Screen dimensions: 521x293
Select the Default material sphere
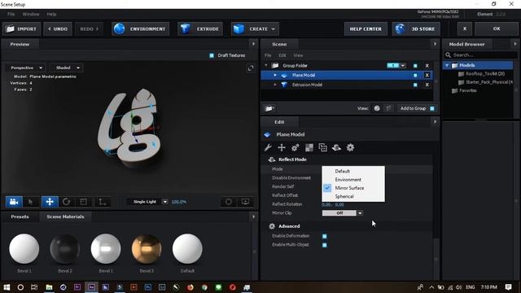pyautogui.click(x=187, y=249)
